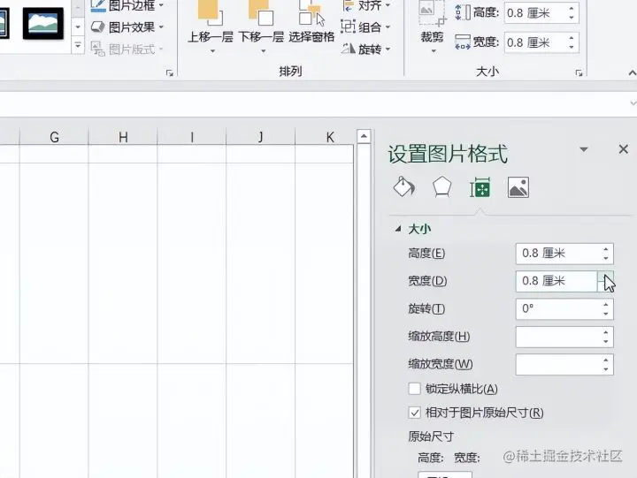Click the Picture Effects (图片效果) icon

pos(98,27)
